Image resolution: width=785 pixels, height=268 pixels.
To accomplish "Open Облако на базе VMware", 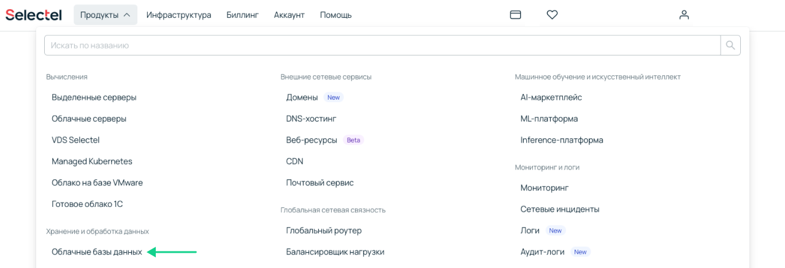I will 97,183.
